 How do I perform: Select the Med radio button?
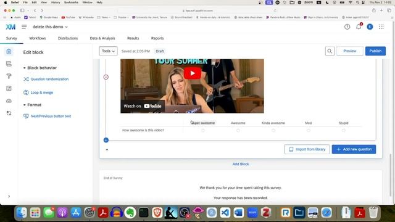pyautogui.click(x=309, y=130)
